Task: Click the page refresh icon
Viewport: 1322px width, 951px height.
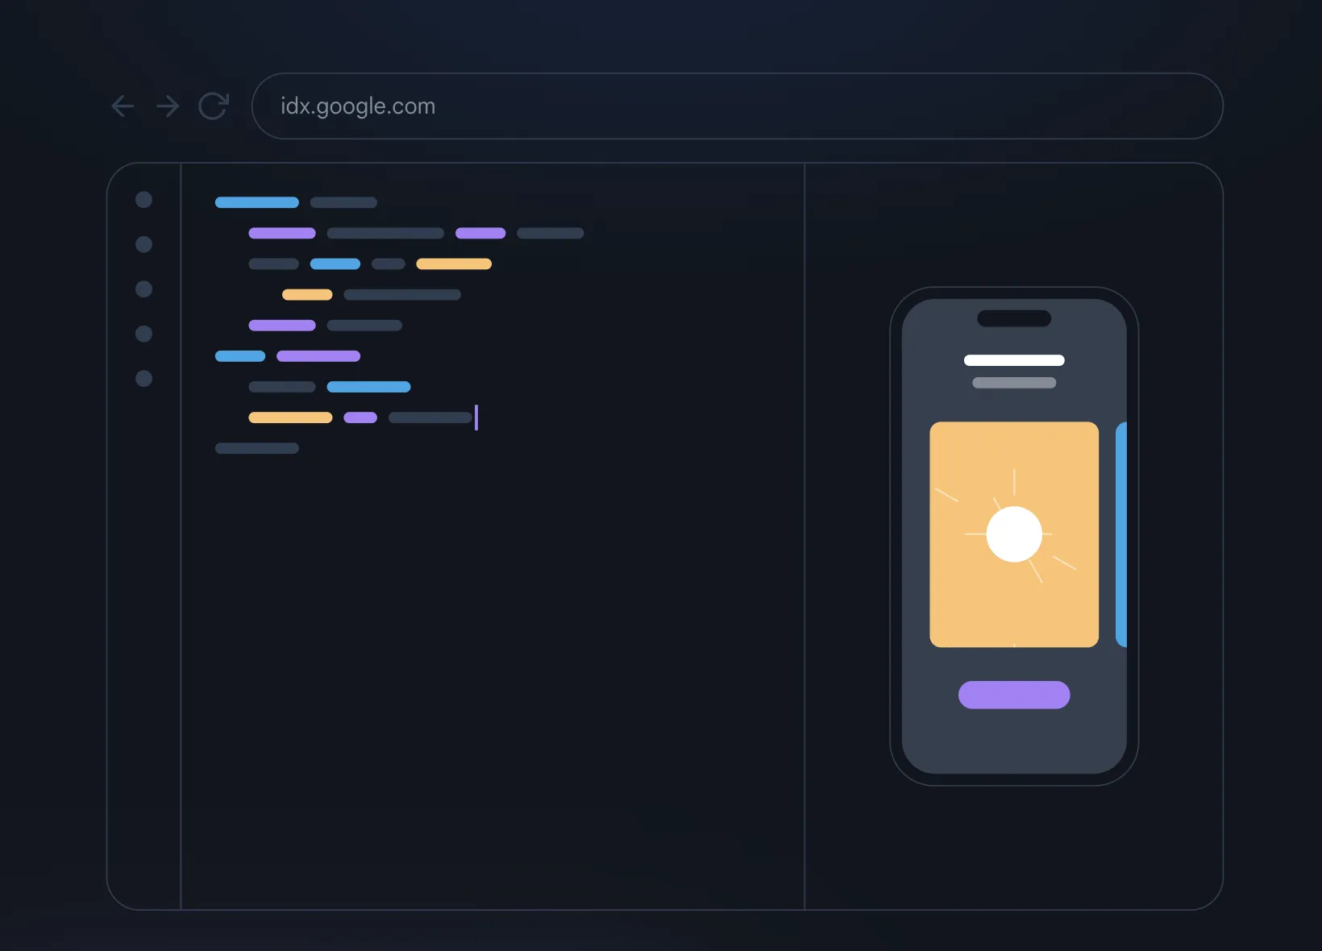Action: coord(213,106)
